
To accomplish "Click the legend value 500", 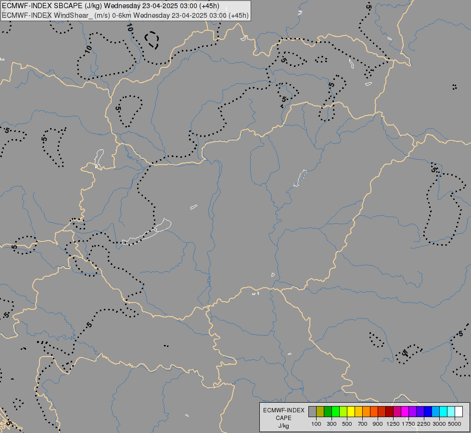I will tap(347, 424).
